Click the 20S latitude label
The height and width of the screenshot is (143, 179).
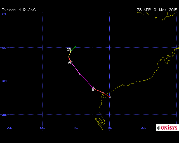[x=4, y=81]
